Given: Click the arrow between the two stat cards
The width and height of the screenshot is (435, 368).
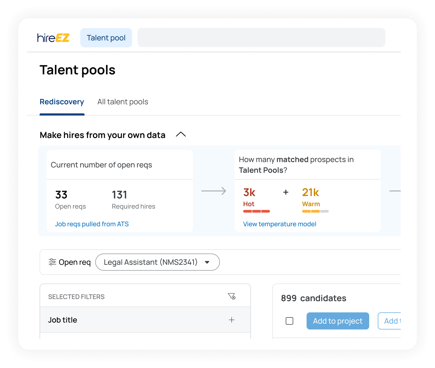Looking at the screenshot, I should coord(214,191).
